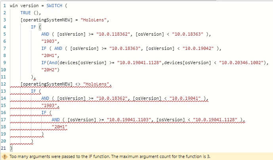Click the "20H1" string on line 18

pyautogui.click(x=59, y=127)
